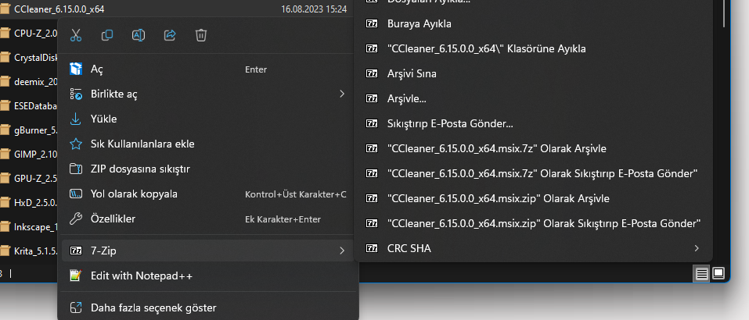The width and height of the screenshot is (749, 320).
Task: Select the HxD_2.5.0 file in list
Action: [30, 203]
